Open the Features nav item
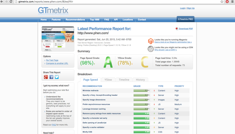Viewport: 235px width, 134px height. pos(56,20)
